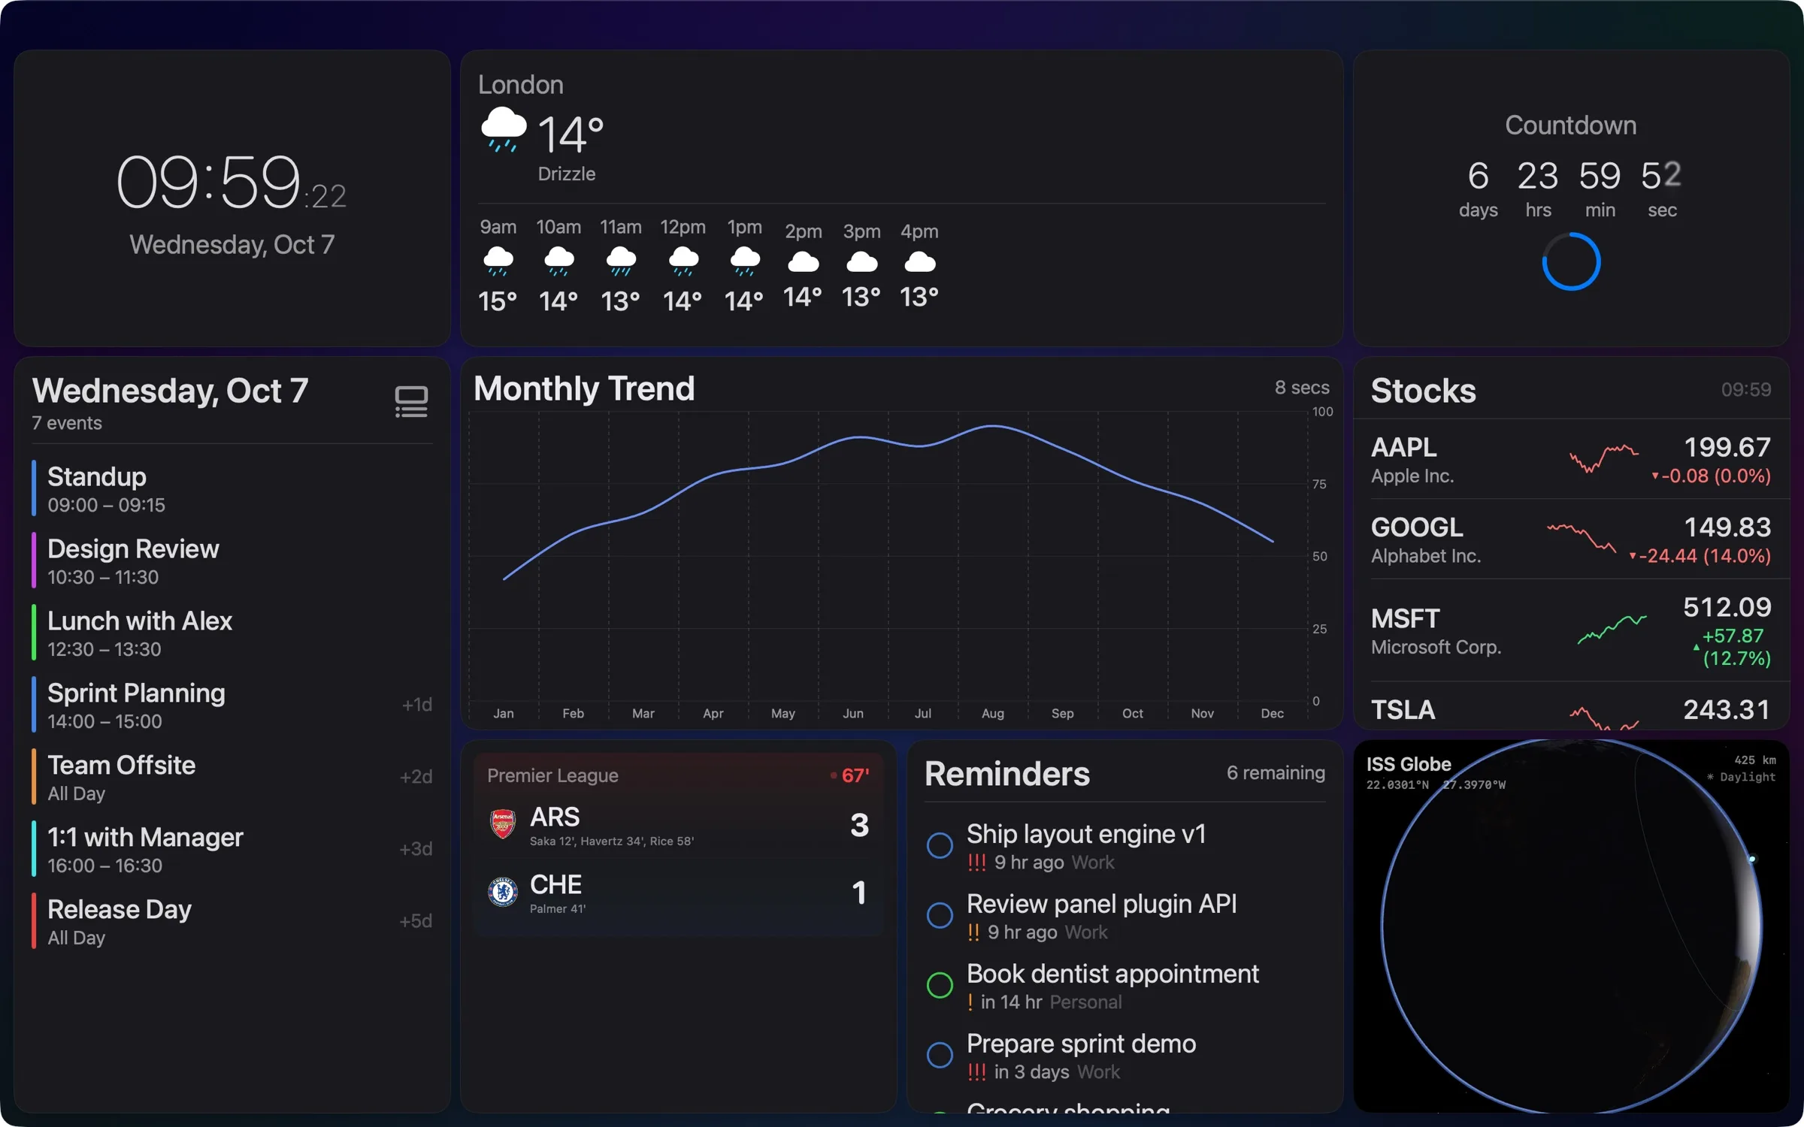Select the 3pm forecast cloud icon
Viewport: 1804px width, 1127px height.
tap(861, 262)
